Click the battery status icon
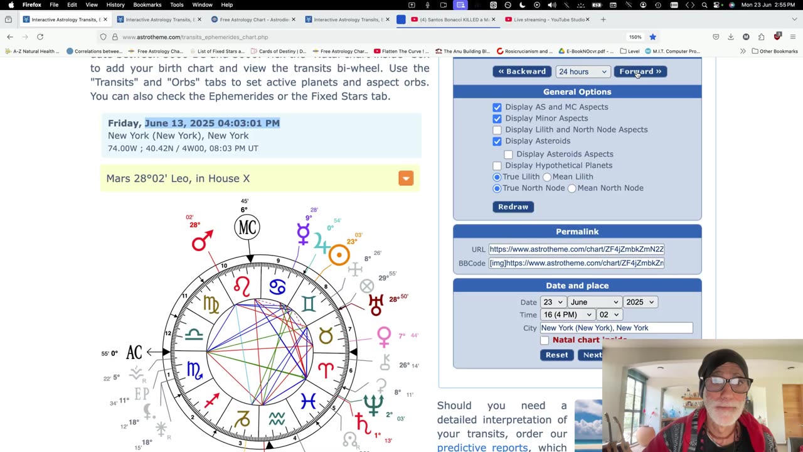This screenshot has height=452, width=803. 597,5
